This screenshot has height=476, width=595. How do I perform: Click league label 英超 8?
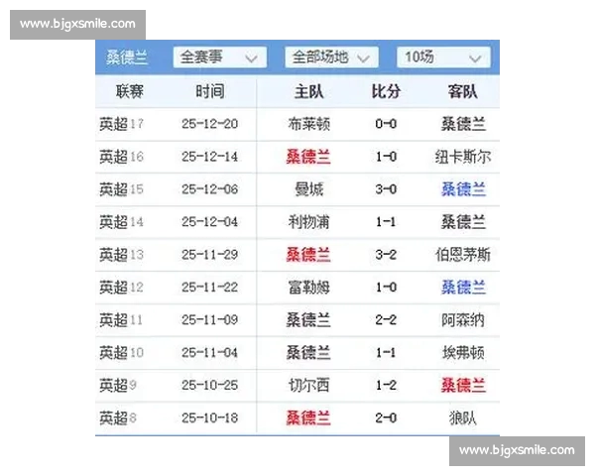click(x=118, y=417)
